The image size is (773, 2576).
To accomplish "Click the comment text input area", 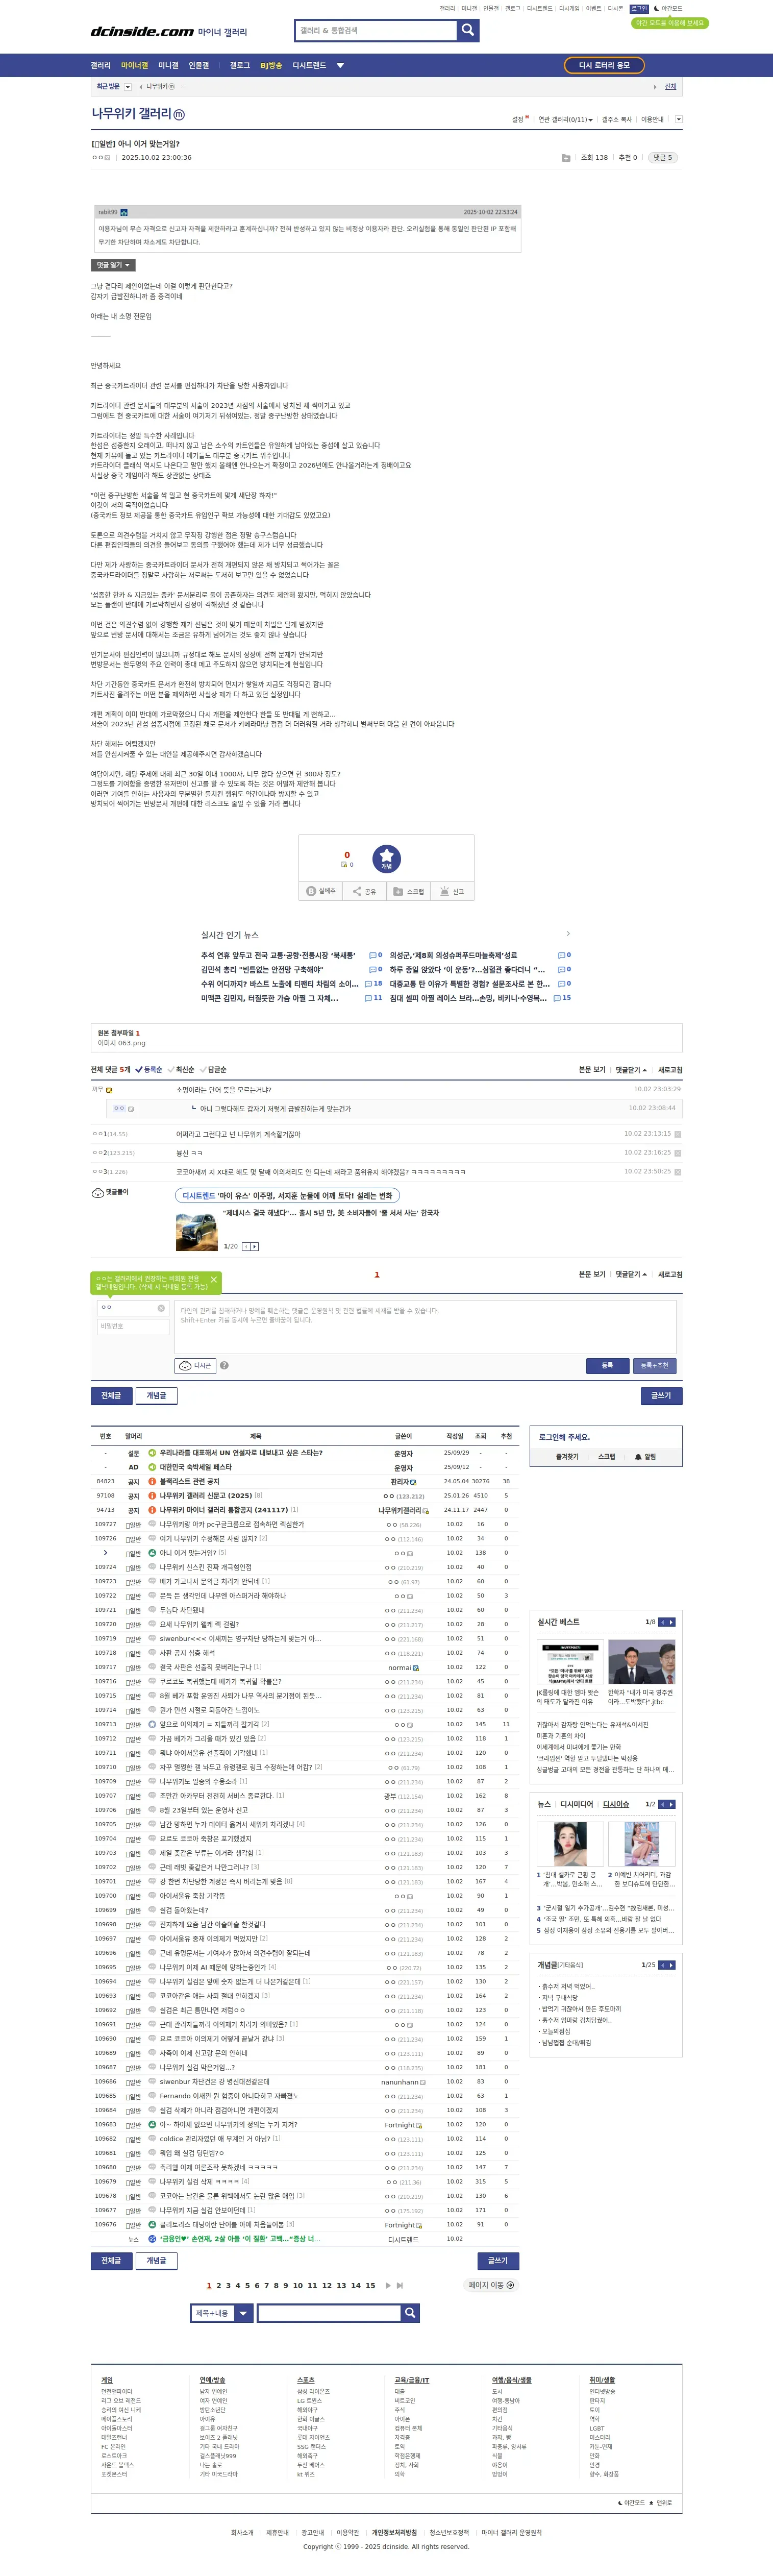I will pos(425,1326).
